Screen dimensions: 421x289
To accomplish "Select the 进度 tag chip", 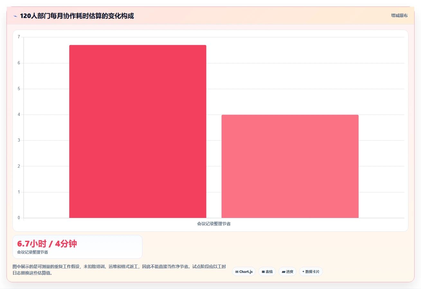I will (x=288, y=272).
